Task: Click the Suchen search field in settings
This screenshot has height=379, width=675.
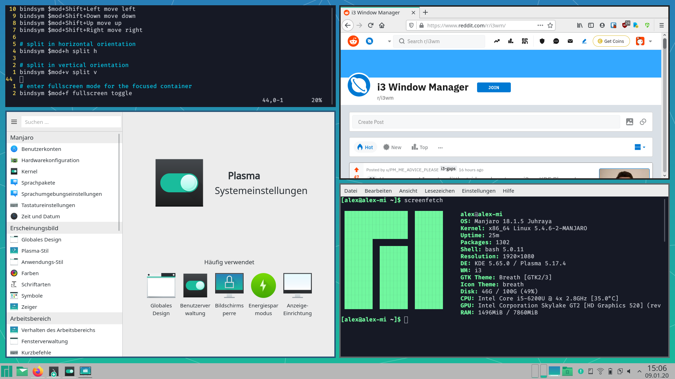Action: [71, 122]
